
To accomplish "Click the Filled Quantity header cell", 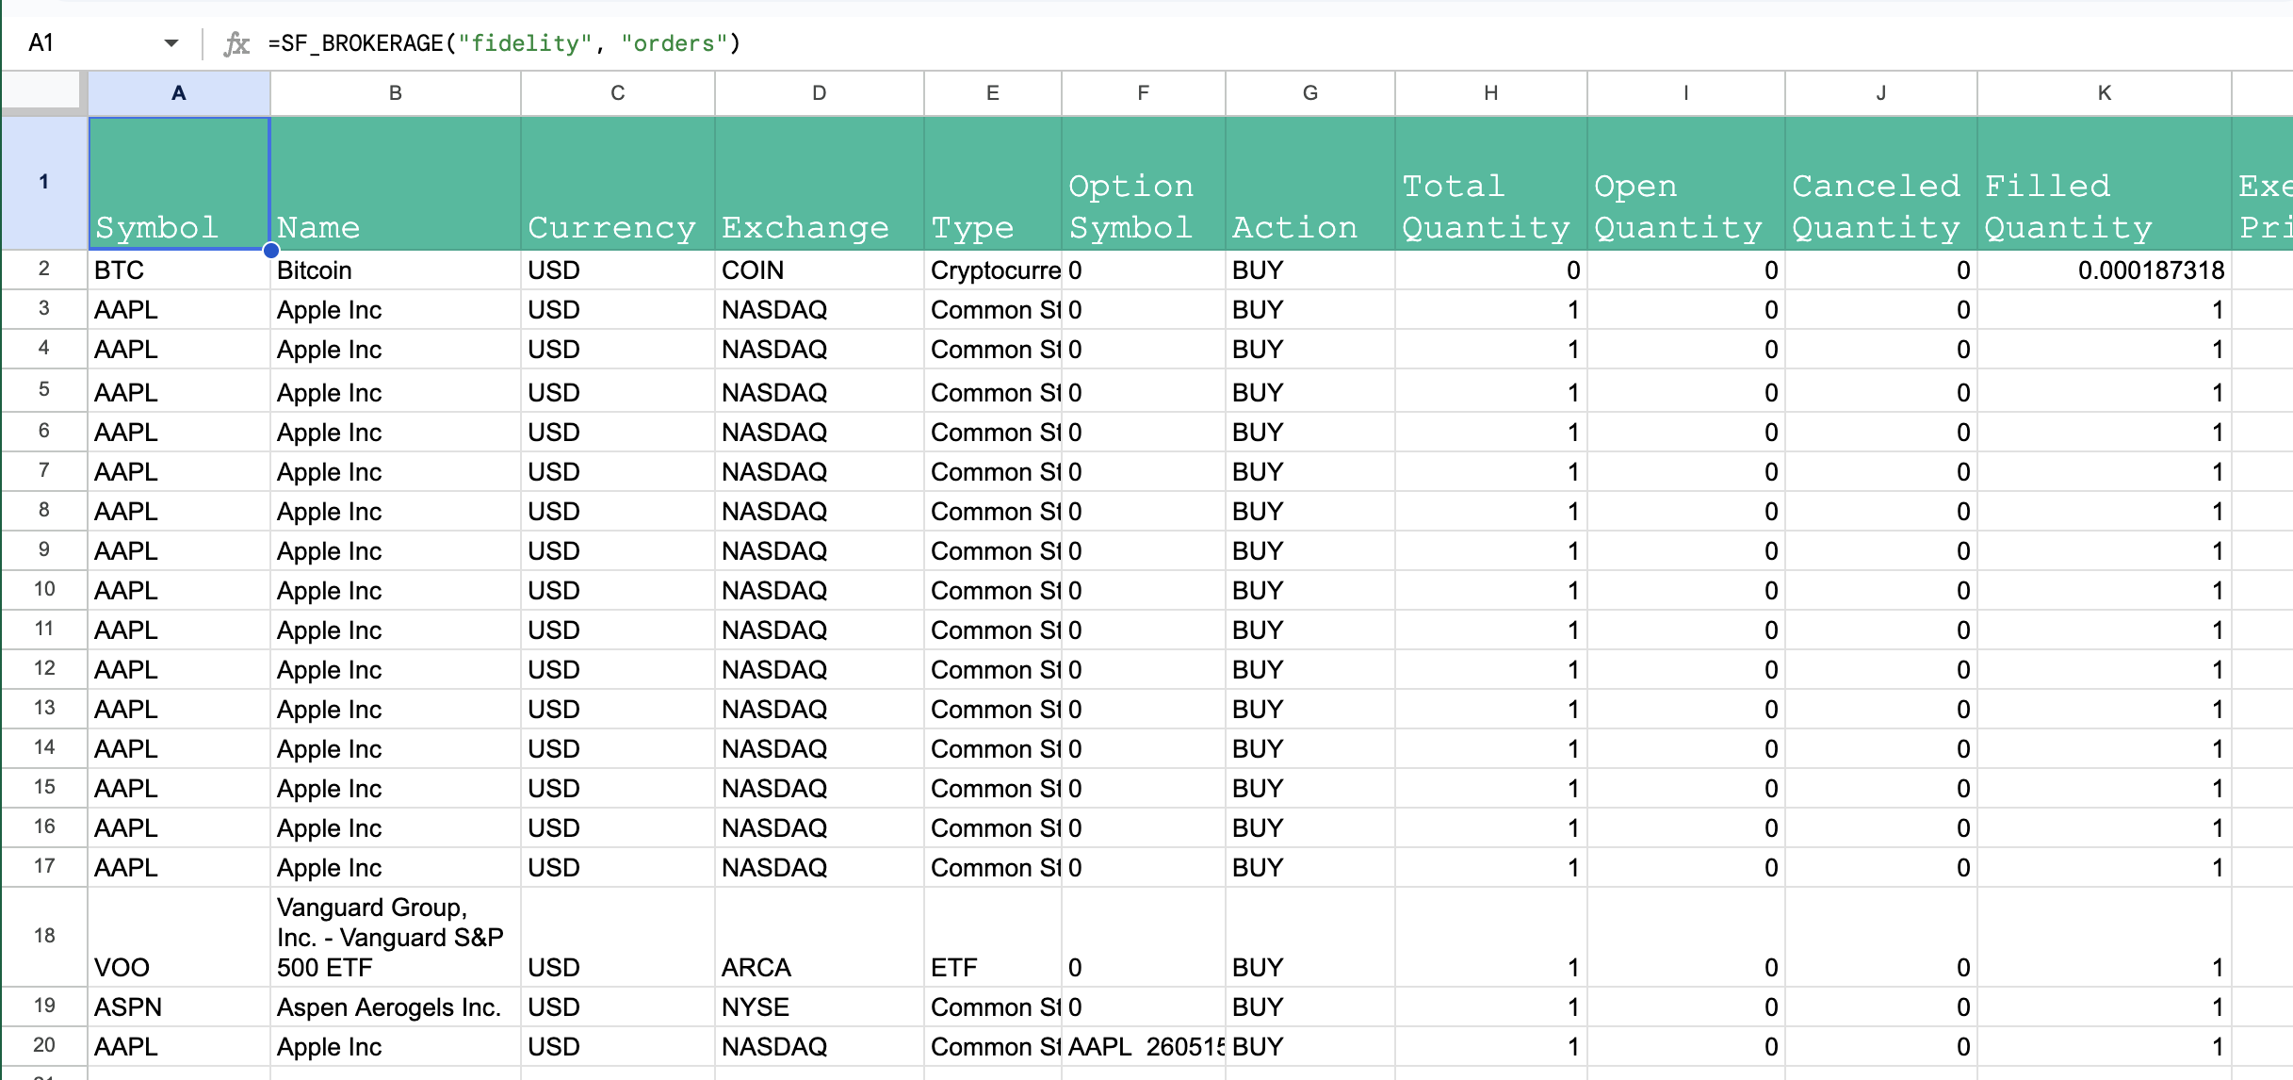I will click(2105, 183).
